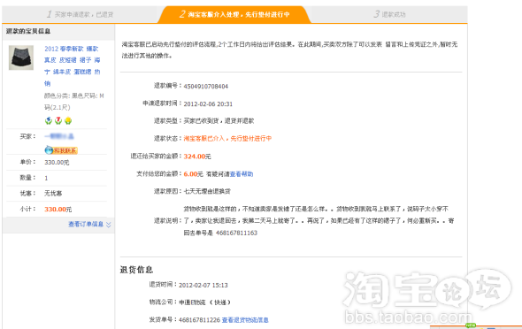Screen dimensions: 522x329
Task: Click the logistics company '申通E物流 (快递)'
Action: click(x=204, y=302)
